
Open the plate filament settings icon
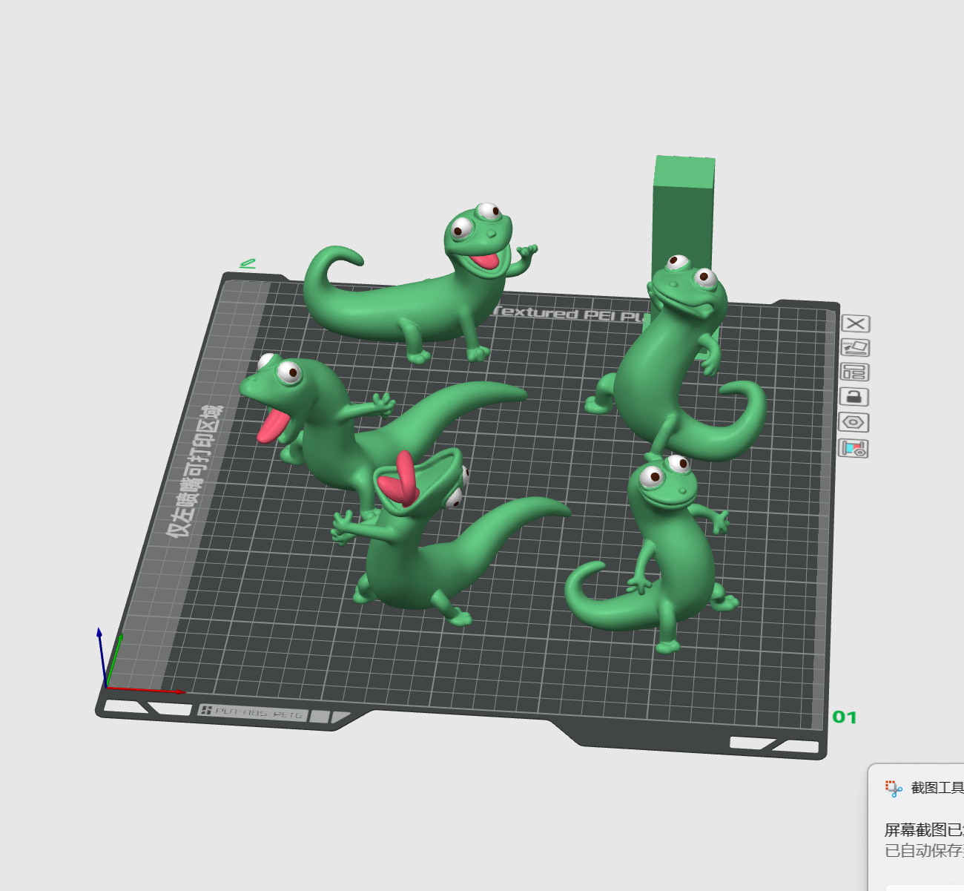coord(854,448)
